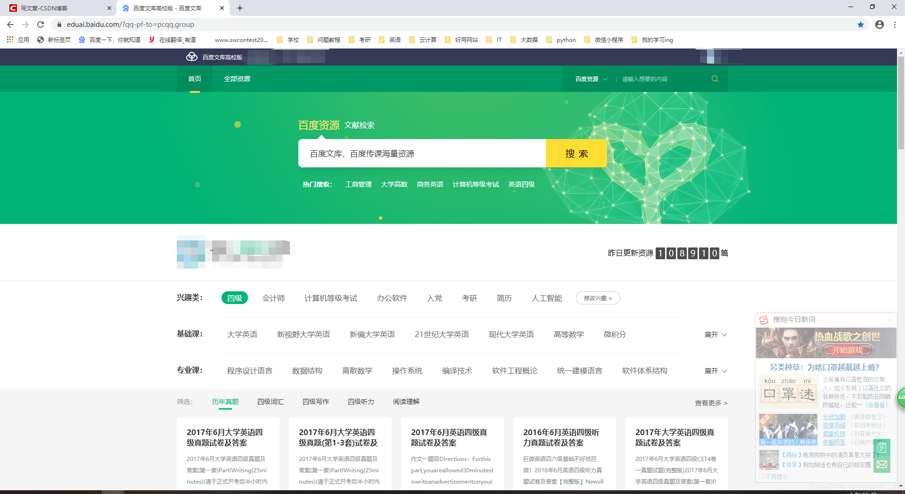
Task: Open the 应用 apps grid icon
Action: [10, 40]
